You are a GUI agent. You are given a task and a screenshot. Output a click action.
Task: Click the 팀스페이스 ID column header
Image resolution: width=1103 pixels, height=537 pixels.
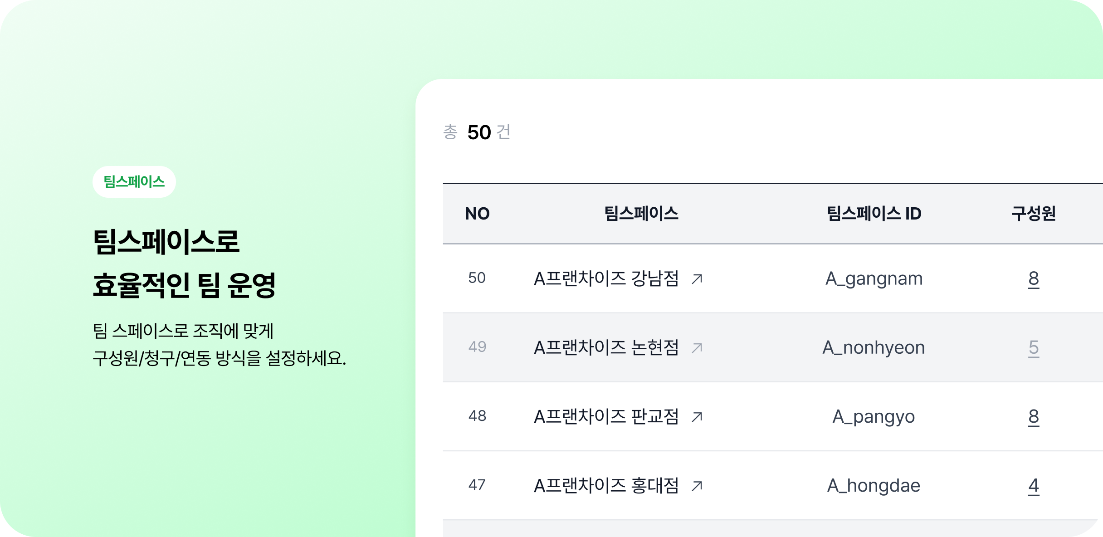coord(874,213)
